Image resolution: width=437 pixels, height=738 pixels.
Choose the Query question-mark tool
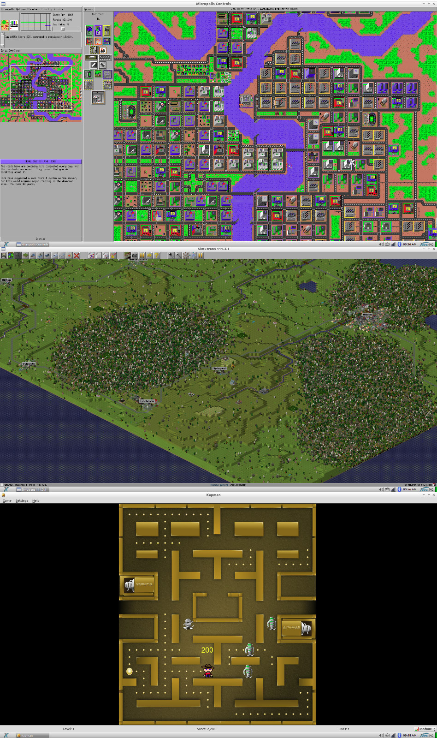(x=98, y=42)
